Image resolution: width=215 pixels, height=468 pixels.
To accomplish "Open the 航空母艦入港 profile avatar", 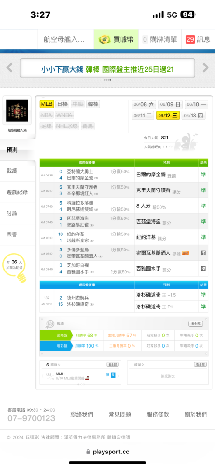I will point(17,110).
